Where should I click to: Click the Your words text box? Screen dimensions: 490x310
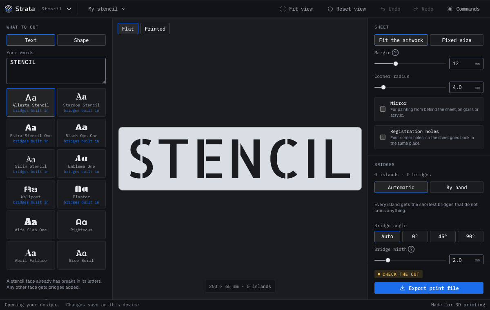click(56, 71)
